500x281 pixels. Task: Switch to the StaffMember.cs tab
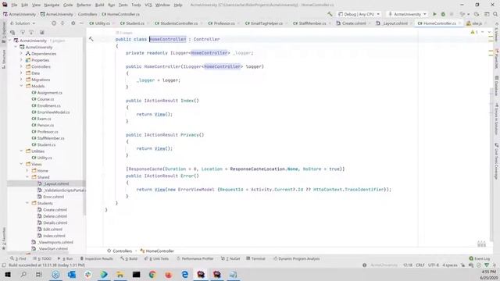pos(309,23)
